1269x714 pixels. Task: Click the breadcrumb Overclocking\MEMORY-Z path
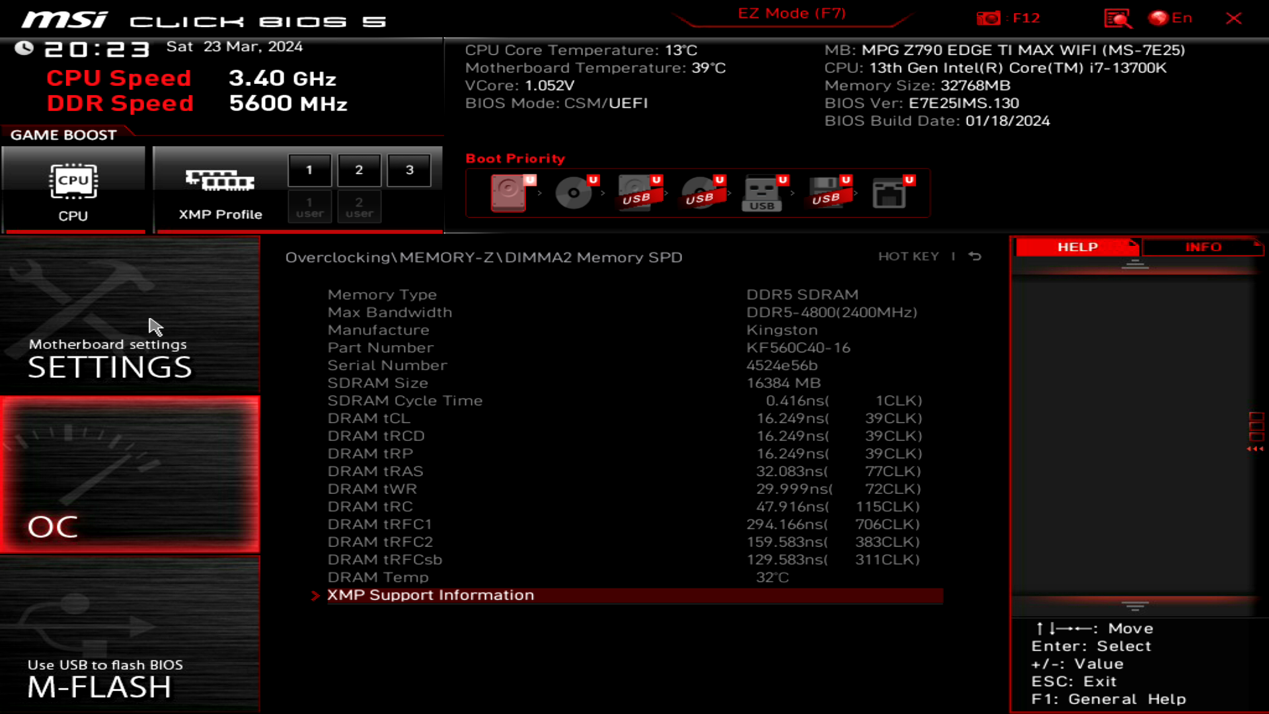click(483, 257)
